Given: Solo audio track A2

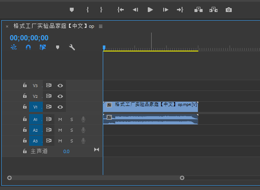Looking at the screenshot, I should tap(72, 130).
